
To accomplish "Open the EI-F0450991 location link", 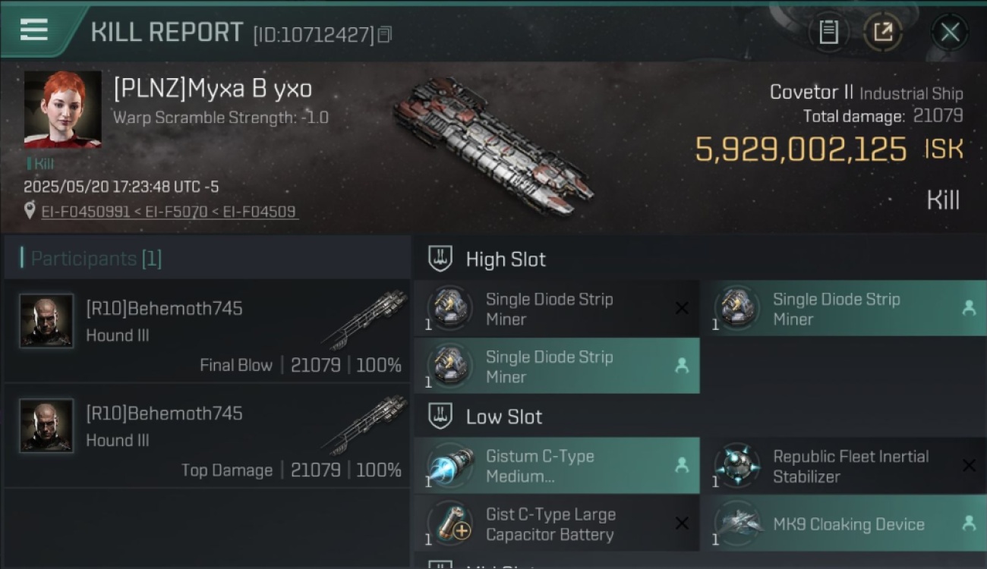I will coord(85,212).
